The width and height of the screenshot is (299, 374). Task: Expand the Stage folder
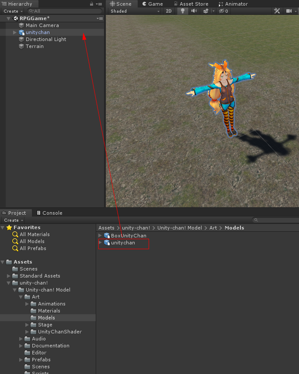click(27, 325)
